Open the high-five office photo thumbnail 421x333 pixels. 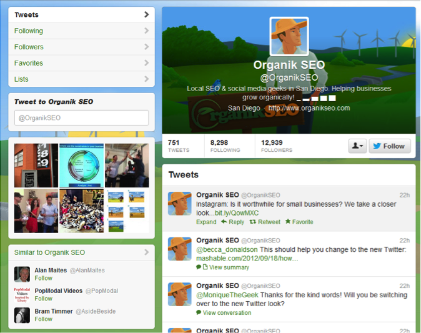point(127,166)
